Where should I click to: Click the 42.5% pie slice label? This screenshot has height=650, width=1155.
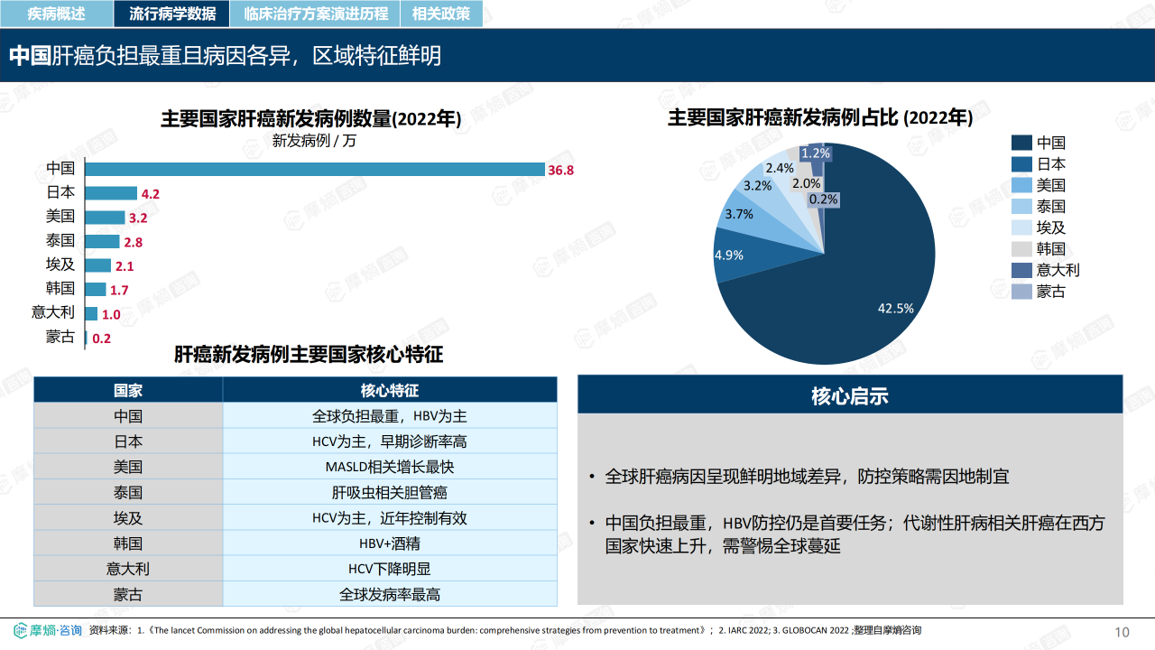coord(896,308)
